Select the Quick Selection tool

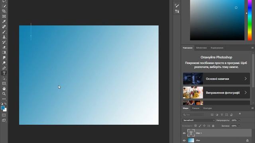tap(4, 6)
